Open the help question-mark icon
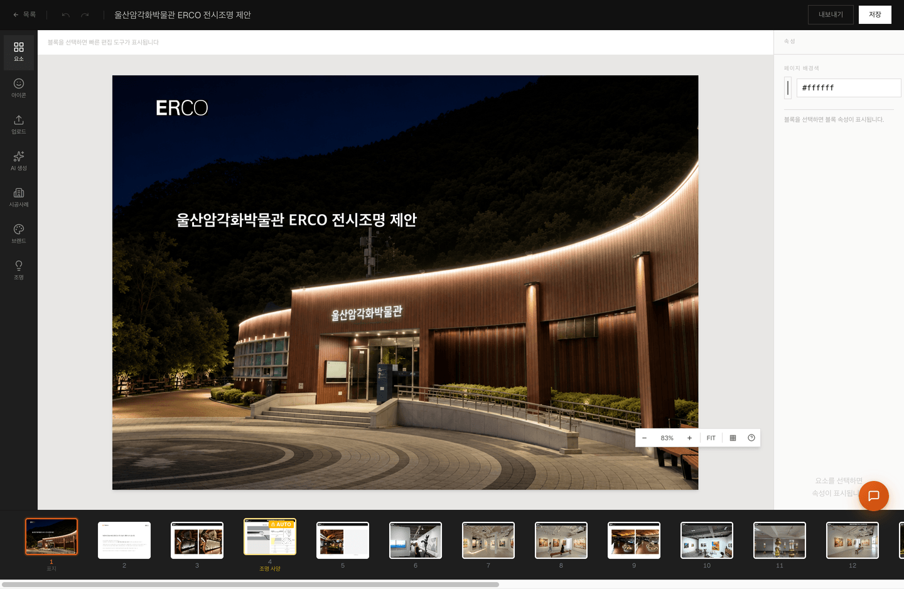Image resolution: width=904 pixels, height=589 pixels. (751, 438)
